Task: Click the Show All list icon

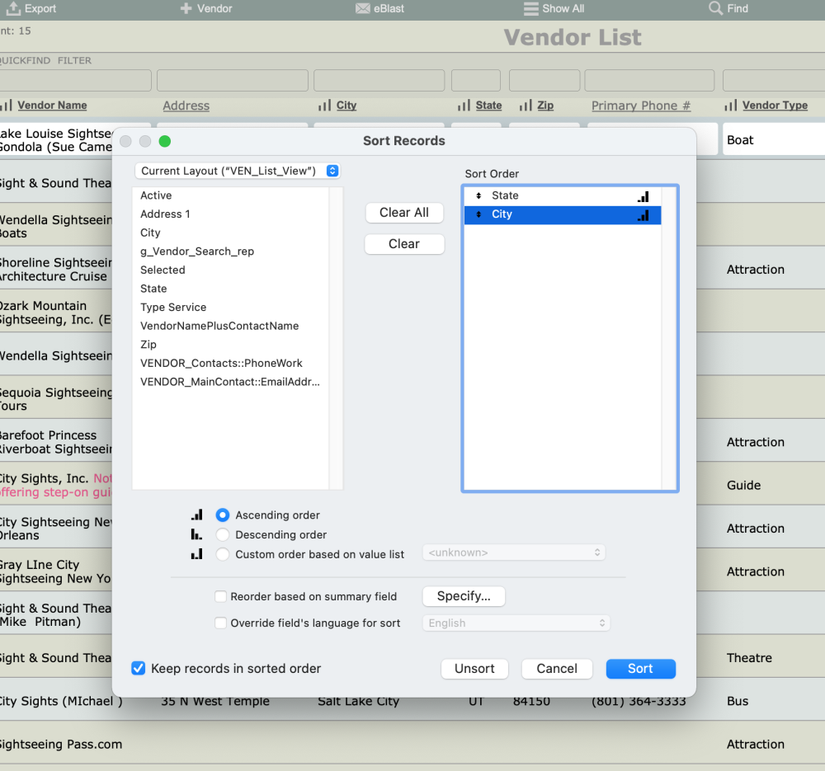Action: point(530,8)
